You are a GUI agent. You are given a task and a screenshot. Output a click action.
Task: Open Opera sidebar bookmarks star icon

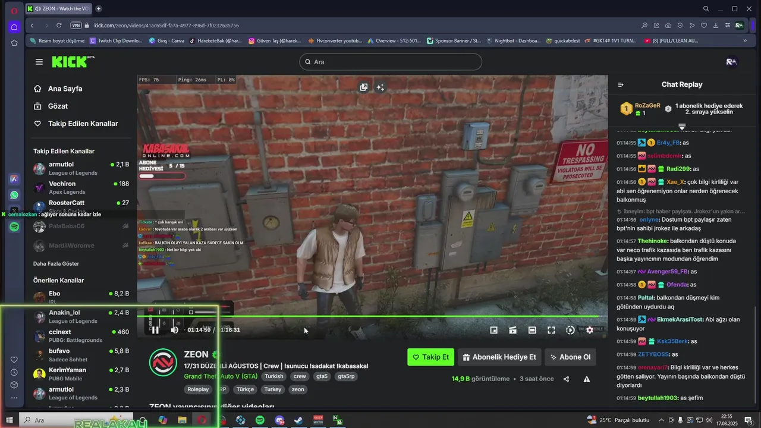point(14,43)
